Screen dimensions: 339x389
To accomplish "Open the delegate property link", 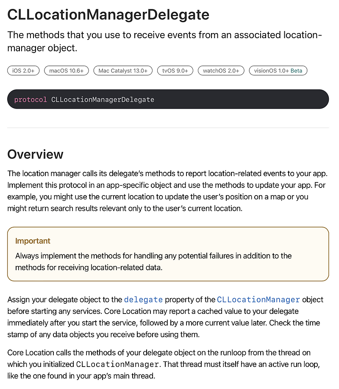I will coord(143,299).
